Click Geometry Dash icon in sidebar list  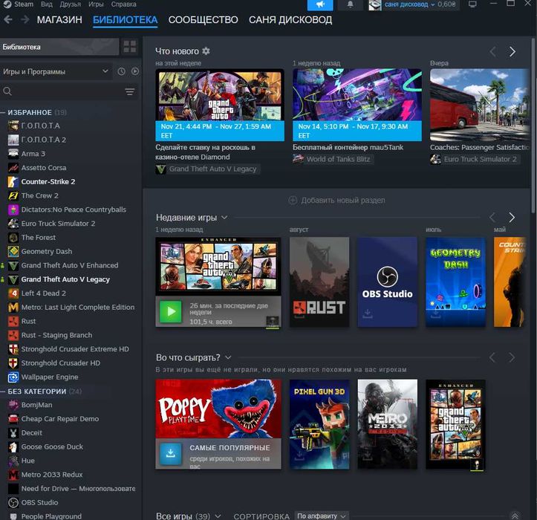pyautogui.click(x=13, y=251)
